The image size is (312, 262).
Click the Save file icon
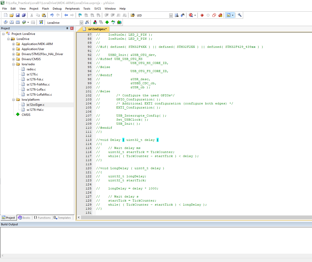[x=18, y=15]
